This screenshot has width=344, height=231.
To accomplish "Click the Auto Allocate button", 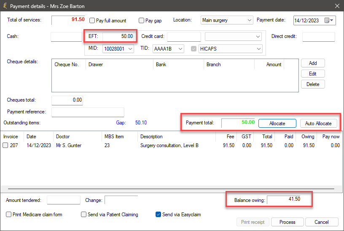I will tap(318, 123).
